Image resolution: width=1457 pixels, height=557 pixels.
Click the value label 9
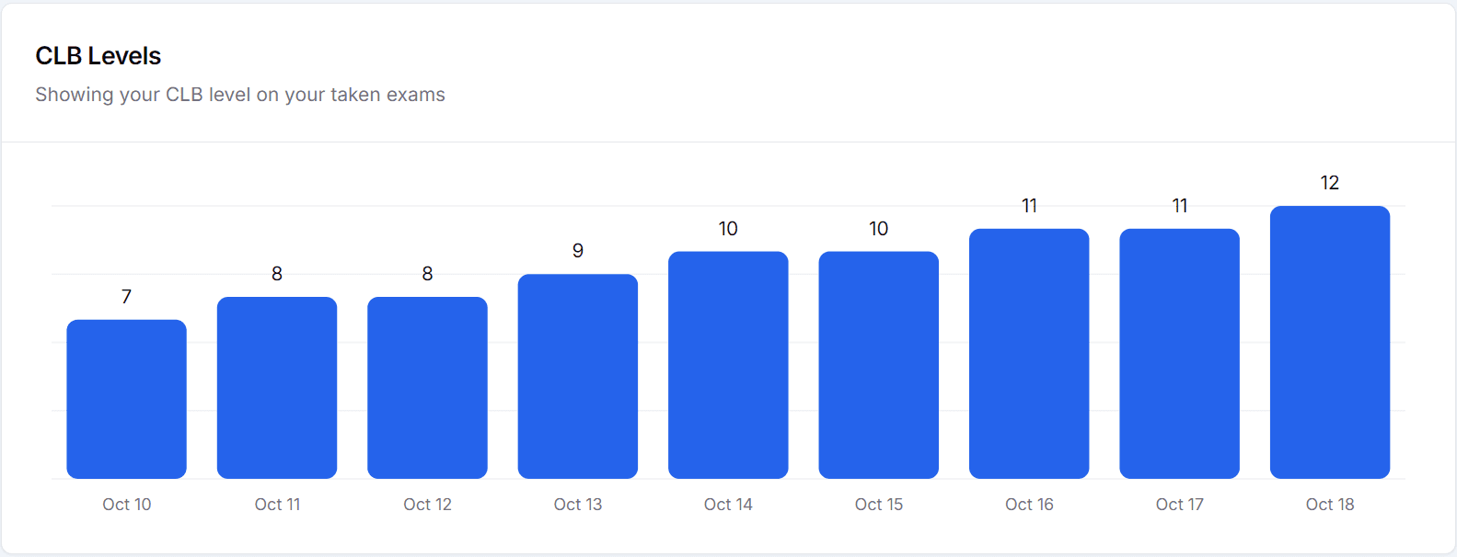click(578, 251)
